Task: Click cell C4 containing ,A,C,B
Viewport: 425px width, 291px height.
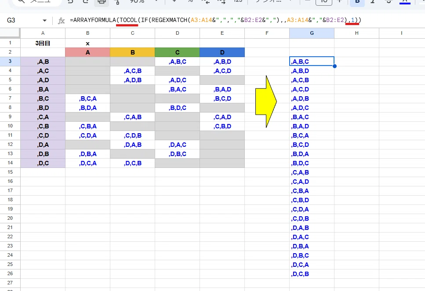Action: [133, 71]
